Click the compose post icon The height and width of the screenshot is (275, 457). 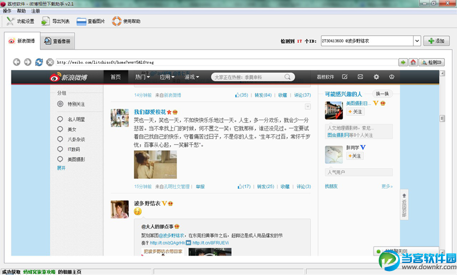345,77
